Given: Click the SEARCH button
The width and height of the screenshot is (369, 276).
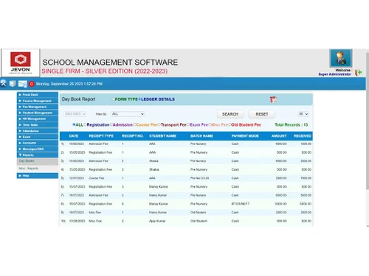Looking at the screenshot, I should point(230,114).
